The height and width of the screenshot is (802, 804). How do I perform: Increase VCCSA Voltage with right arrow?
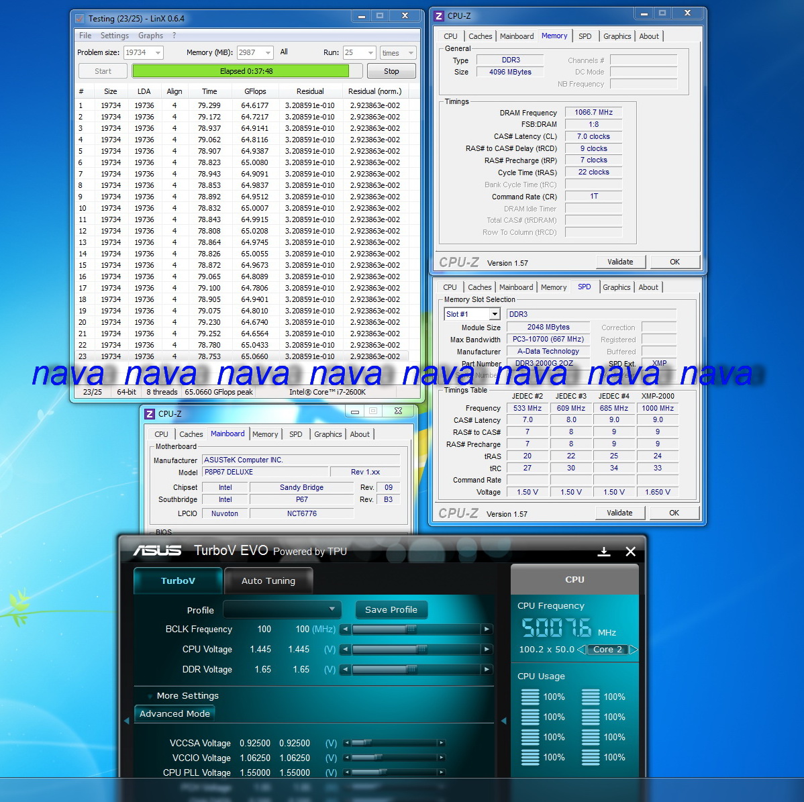tap(441, 742)
